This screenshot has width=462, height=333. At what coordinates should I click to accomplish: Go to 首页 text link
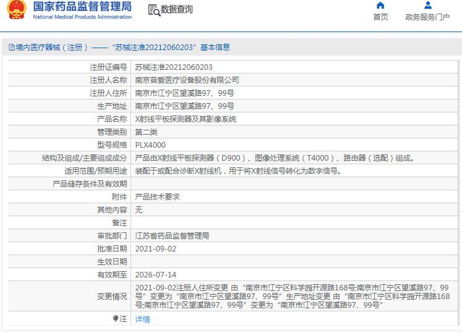pyautogui.click(x=380, y=17)
